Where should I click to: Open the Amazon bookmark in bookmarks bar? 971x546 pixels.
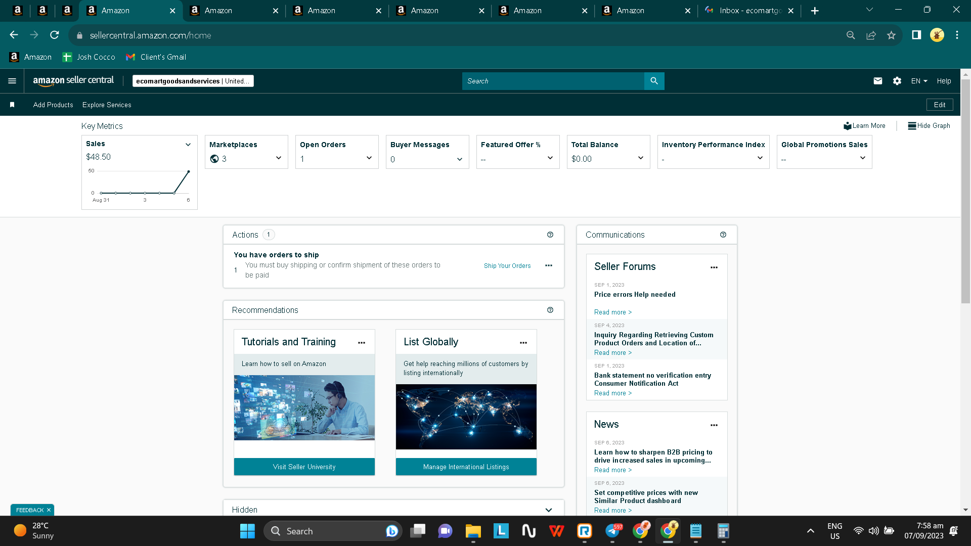[x=31, y=57]
